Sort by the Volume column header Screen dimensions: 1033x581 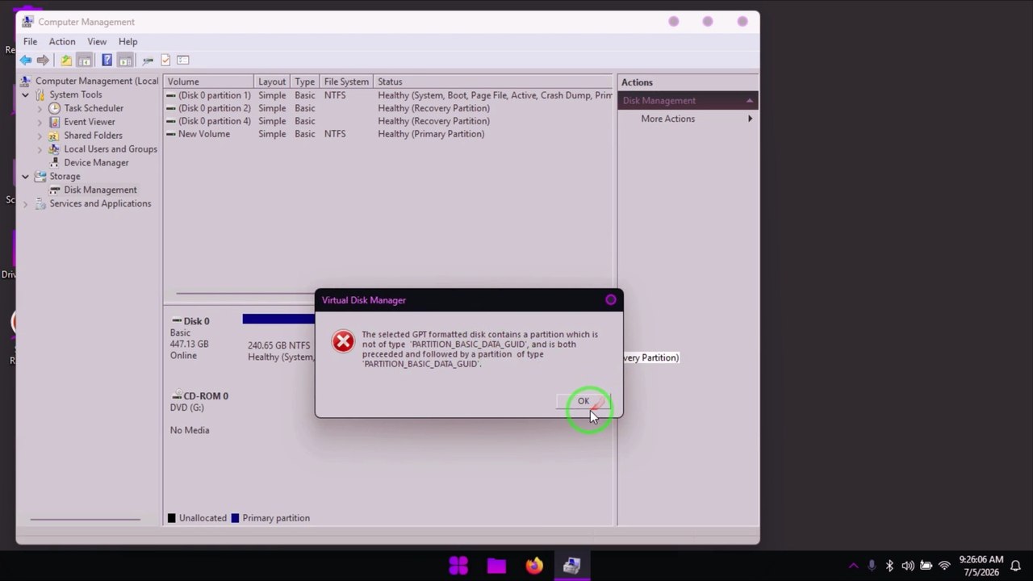coord(209,82)
